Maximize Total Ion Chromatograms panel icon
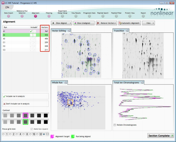 coord(142,82)
